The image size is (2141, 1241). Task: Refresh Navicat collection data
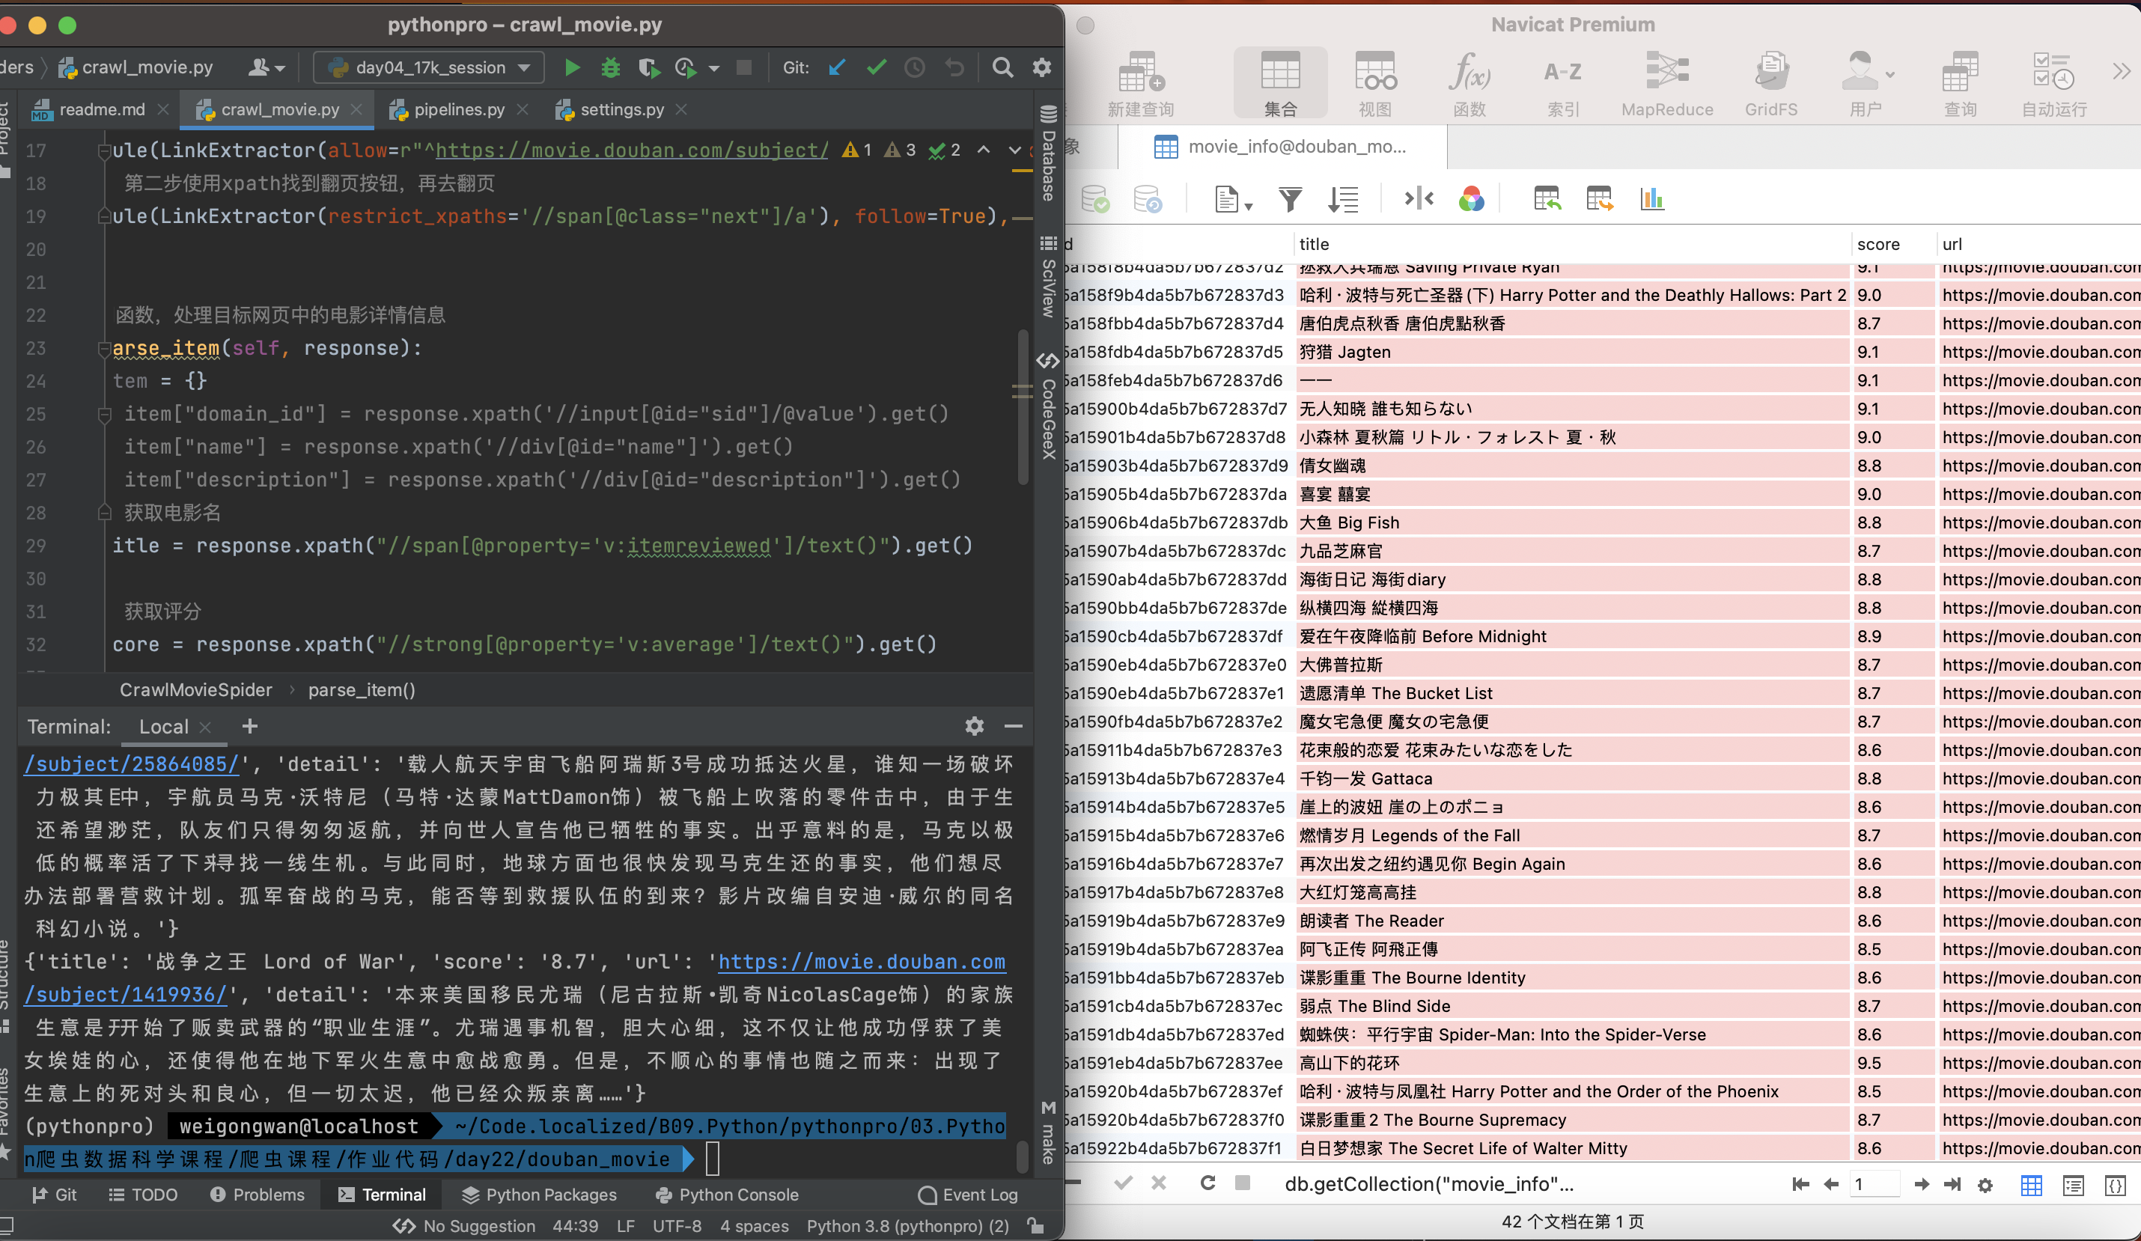1207,1183
